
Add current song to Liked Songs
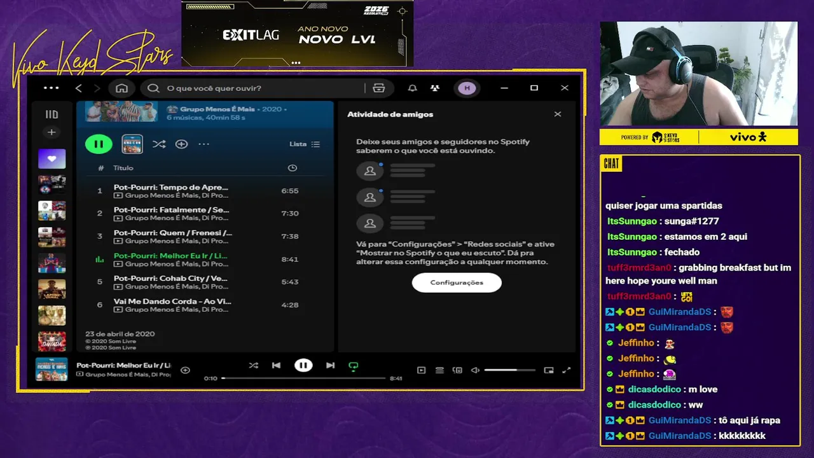pyautogui.click(x=185, y=370)
